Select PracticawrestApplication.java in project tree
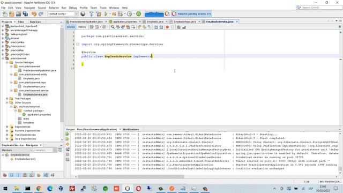The height and width of the screenshot is (193, 343). pyautogui.click(x=40, y=70)
